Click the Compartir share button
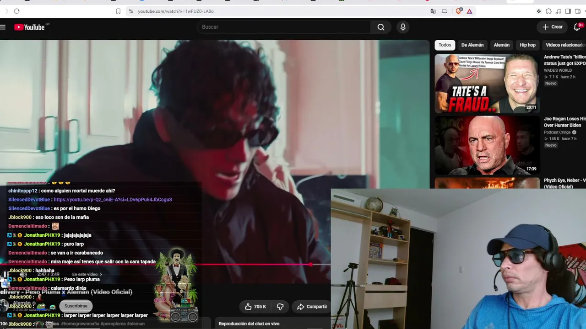This screenshot has width=586, height=329. tap(312, 307)
